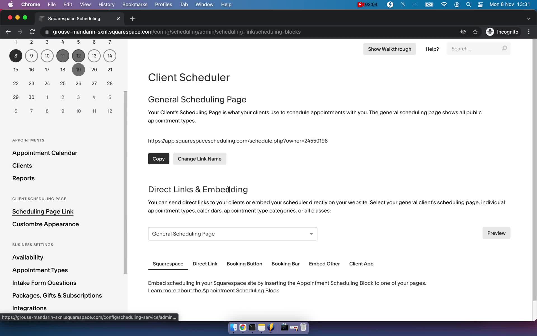Open Availability settings in the sidebar
This screenshot has width=537, height=336.
click(28, 257)
